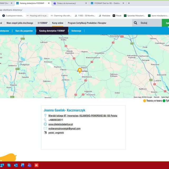
Task: Open Joanna Gawlak- Kaczmarczyk profile heading
Action: tap(64, 110)
